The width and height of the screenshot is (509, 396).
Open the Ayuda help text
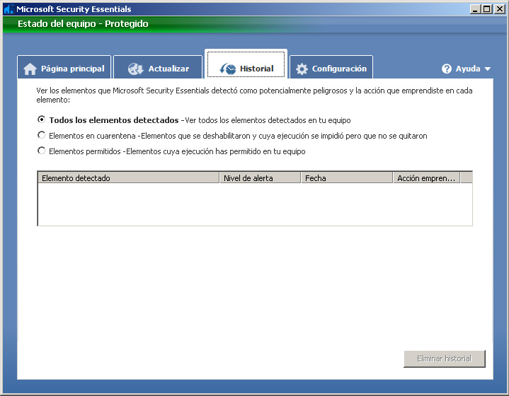pos(468,69)
